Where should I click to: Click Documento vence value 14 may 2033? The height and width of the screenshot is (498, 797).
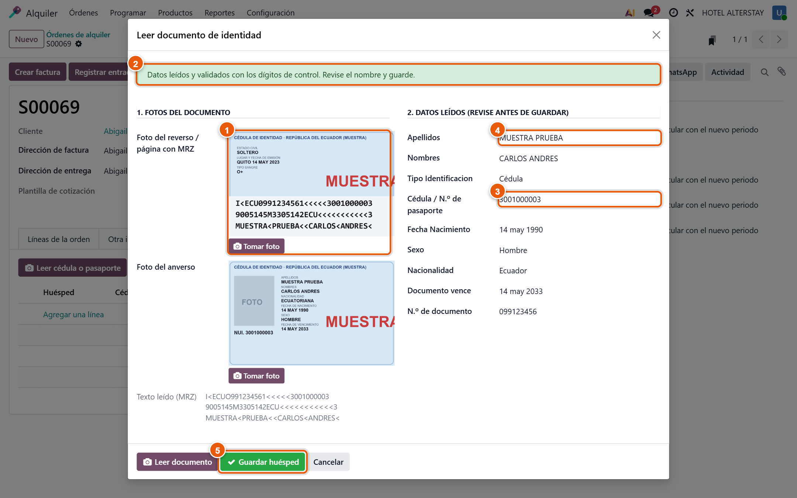pyautogui.click(x=521, y=291)
